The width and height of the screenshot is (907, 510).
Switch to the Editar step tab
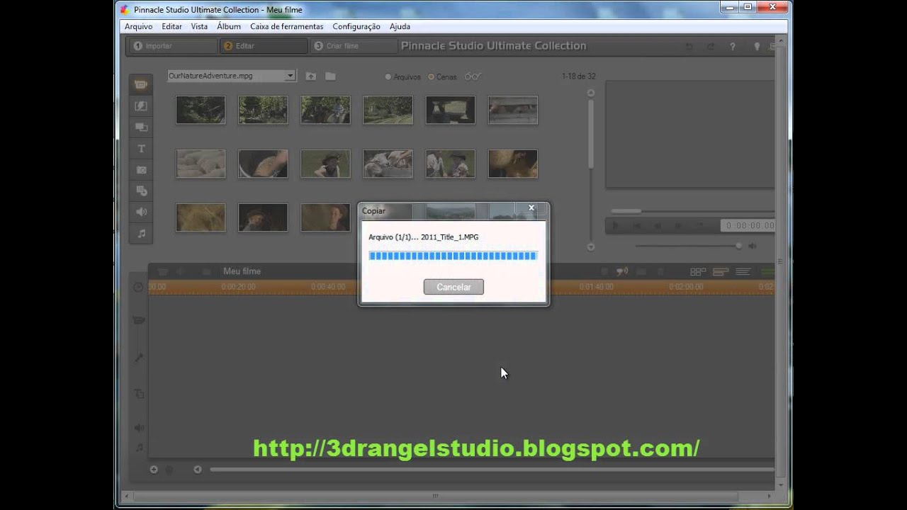pyautogui.click(x=263, y=46)
